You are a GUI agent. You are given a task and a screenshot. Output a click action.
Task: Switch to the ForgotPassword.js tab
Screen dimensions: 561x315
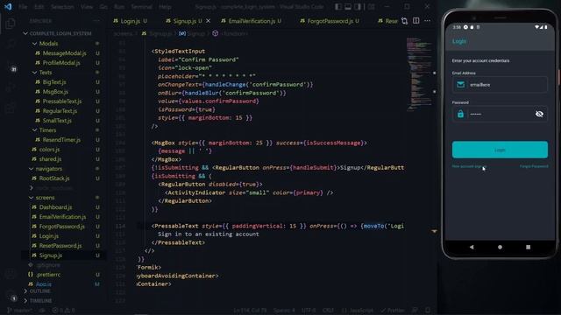coord(330,21)
